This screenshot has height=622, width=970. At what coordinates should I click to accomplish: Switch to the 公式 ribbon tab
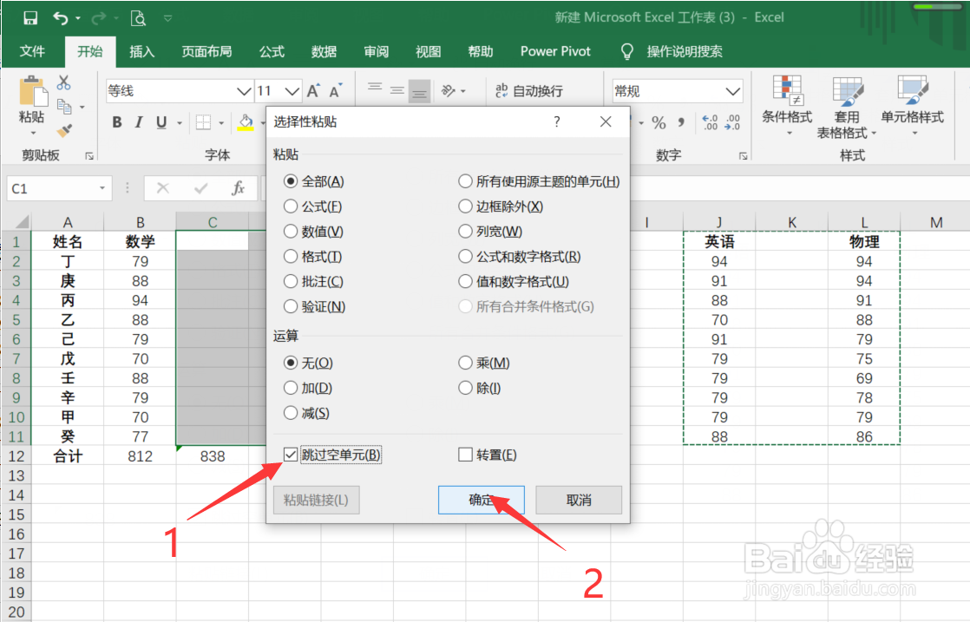point(271,51)
